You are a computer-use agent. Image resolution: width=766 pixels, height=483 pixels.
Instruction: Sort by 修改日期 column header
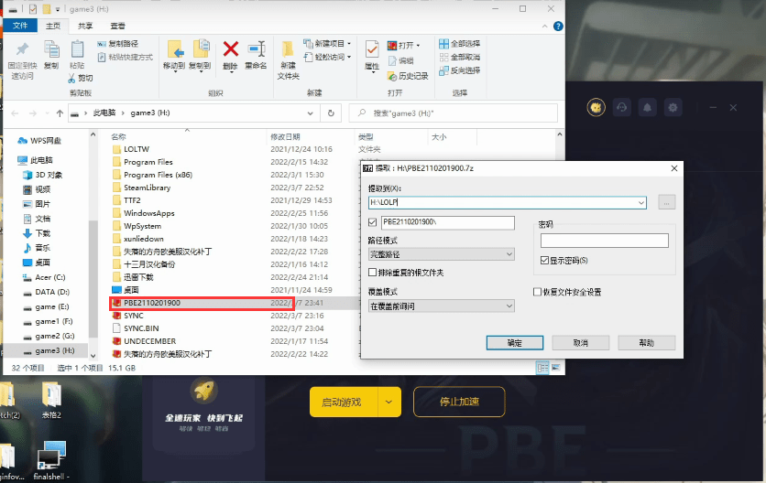[x=285, y=137]
